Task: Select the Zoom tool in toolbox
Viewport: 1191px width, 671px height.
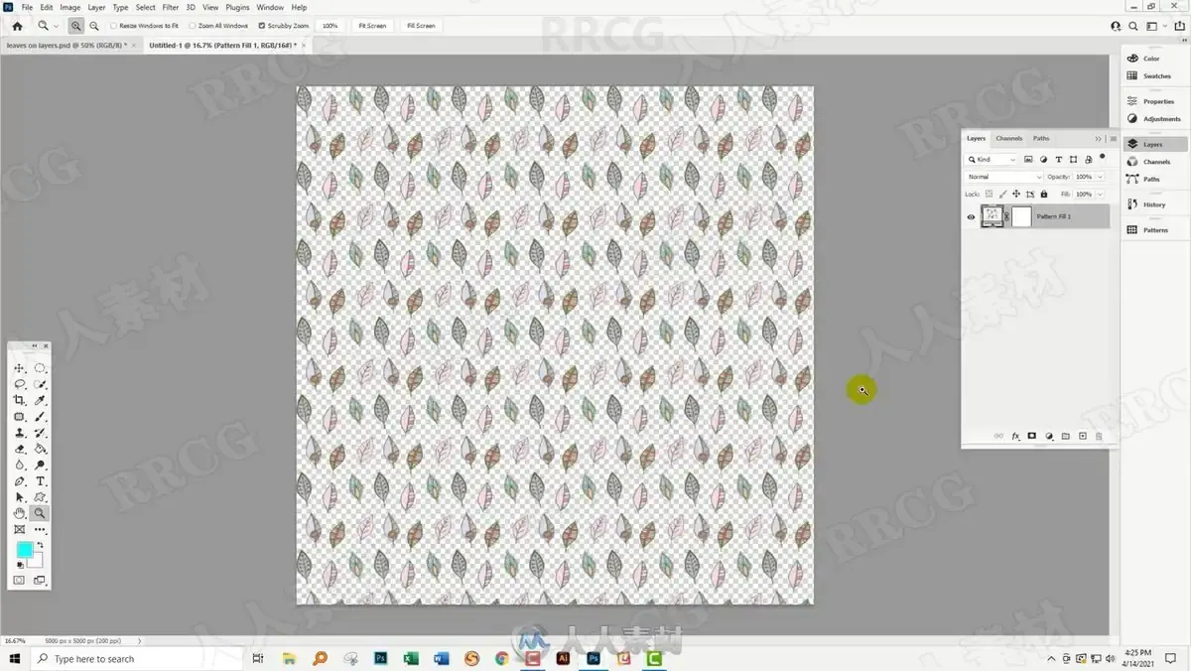Action: click(40, 513)
